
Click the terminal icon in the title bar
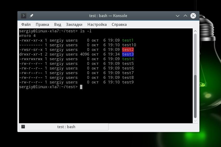tap(24, 16)
